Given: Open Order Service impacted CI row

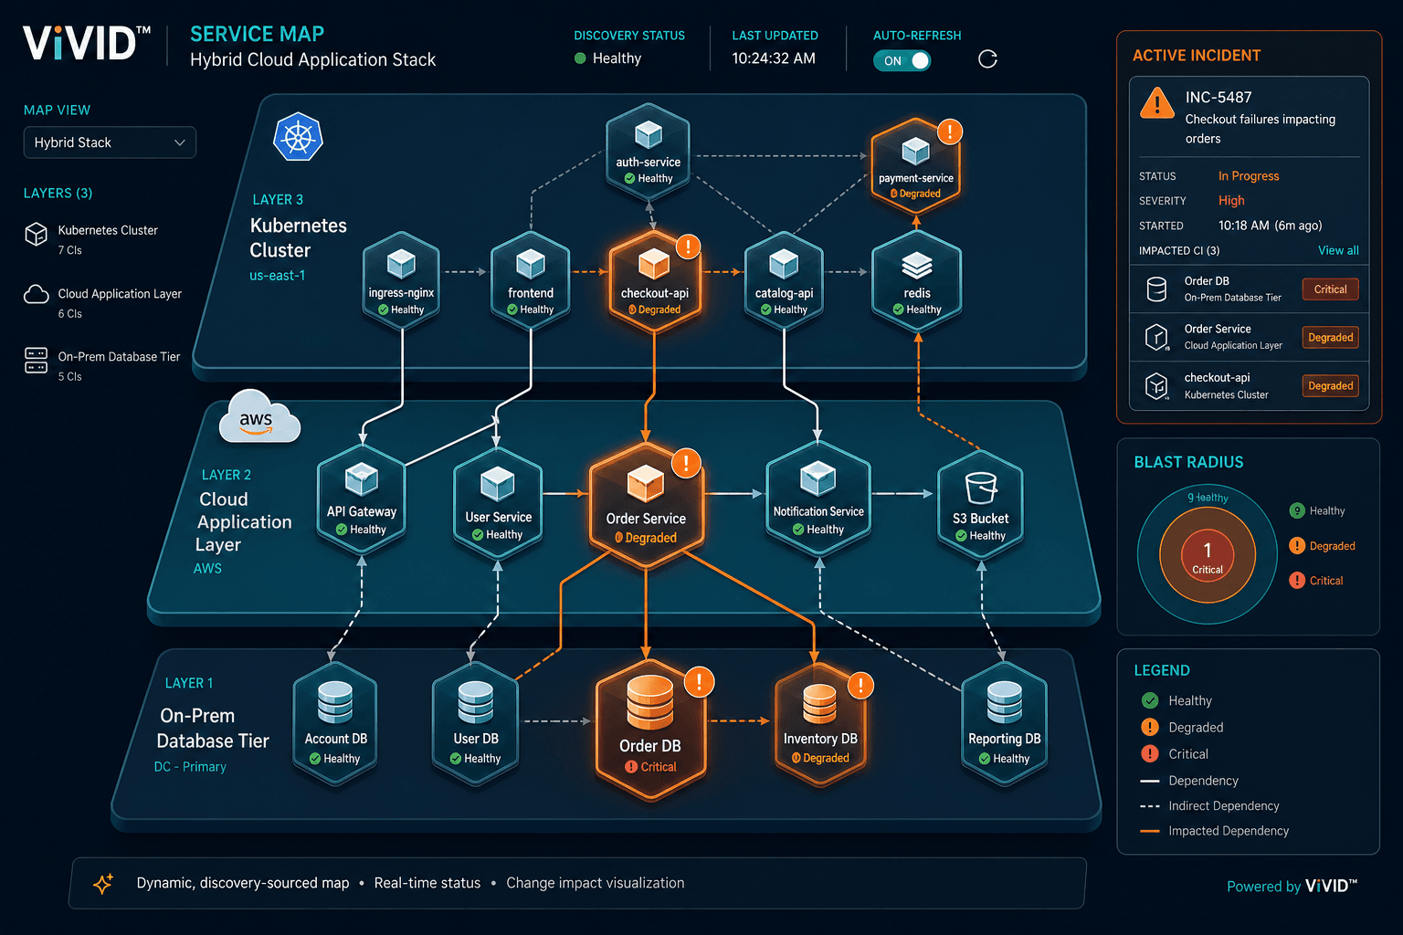Looking at the screenshot, I should pos(1249,337).
